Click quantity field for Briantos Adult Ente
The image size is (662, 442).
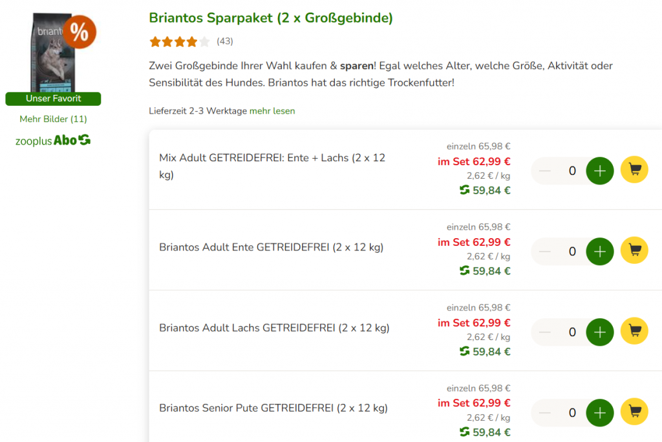tap(572, 252)
